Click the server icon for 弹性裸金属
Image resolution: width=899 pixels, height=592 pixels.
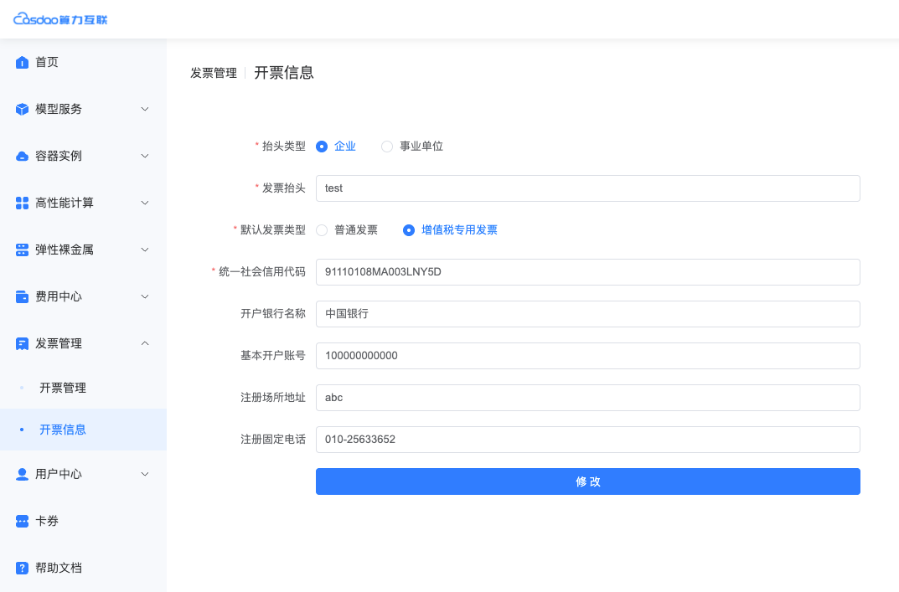pyautogui.click(x=22, y=250)
